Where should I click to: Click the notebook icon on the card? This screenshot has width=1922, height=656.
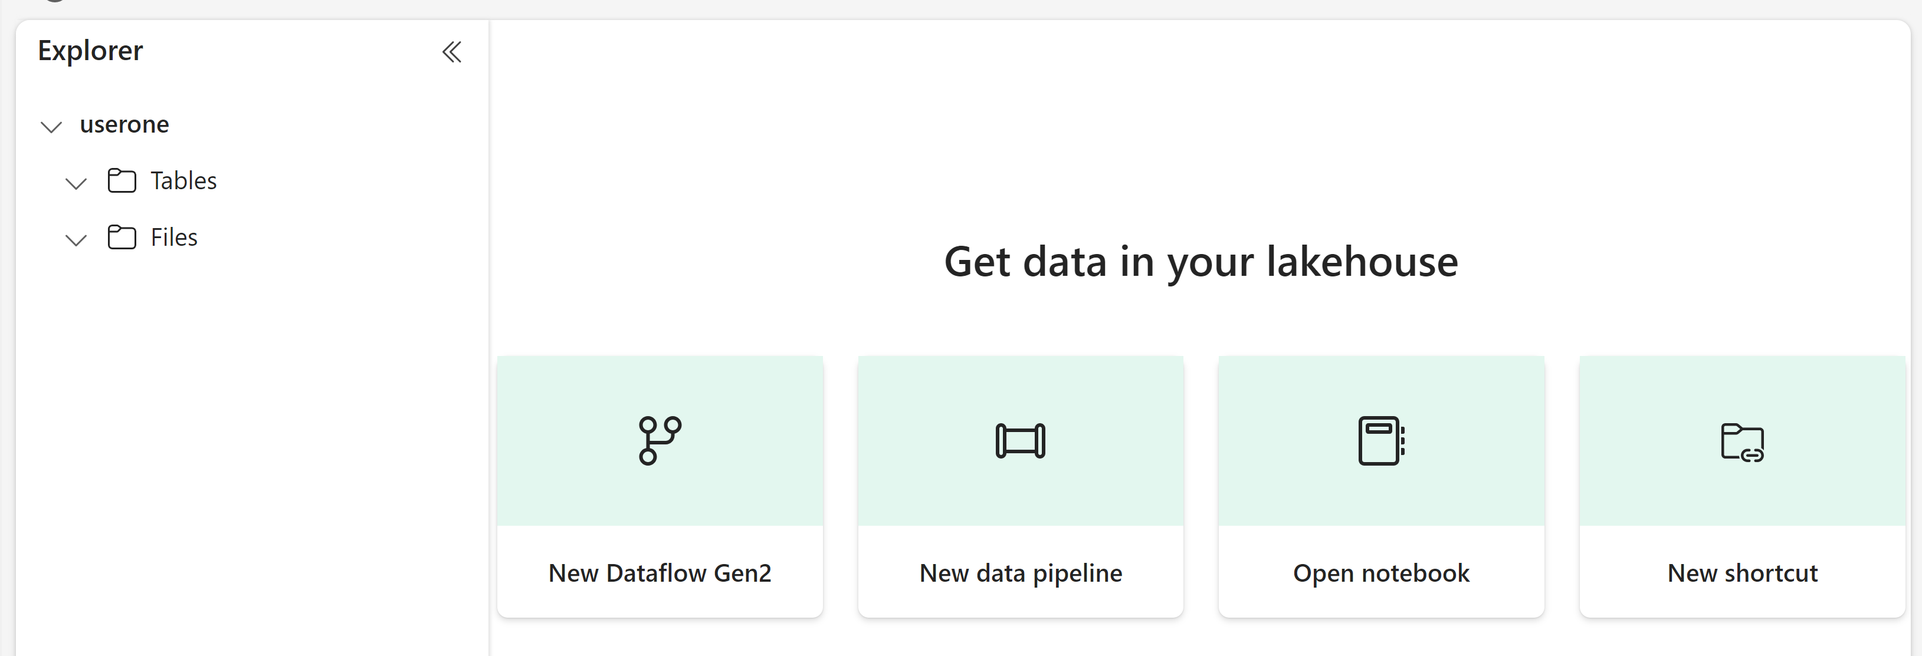point(1380,440)
